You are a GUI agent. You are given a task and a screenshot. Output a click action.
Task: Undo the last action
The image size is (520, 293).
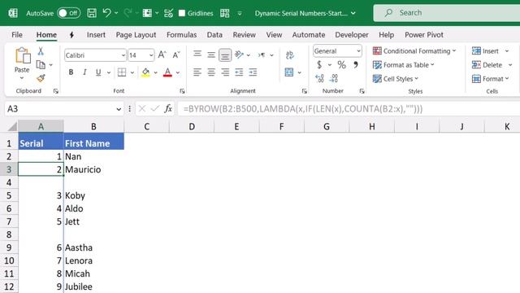tap(106, 13)
